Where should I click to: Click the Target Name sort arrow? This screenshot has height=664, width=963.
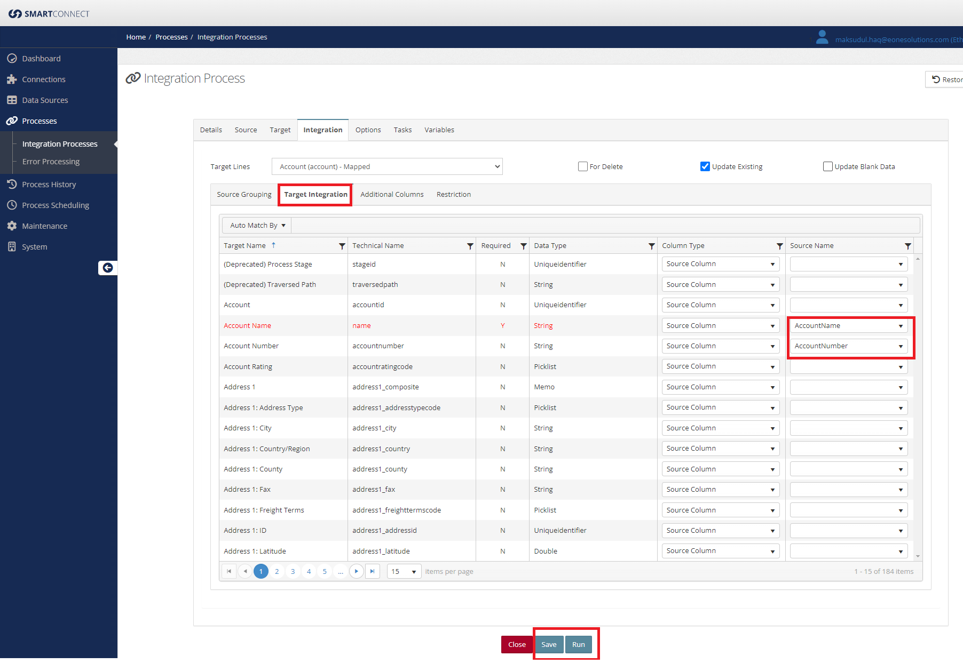(273, 245)
